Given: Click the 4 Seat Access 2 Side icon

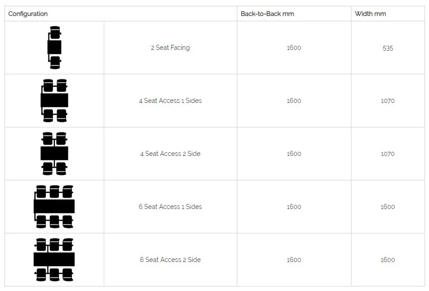Looking at the screenshot, I should coord(54,154).
